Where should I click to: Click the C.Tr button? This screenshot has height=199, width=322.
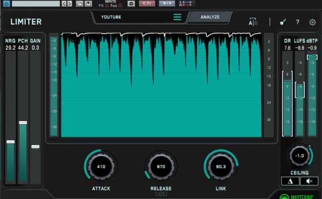[x=147, y=4]
